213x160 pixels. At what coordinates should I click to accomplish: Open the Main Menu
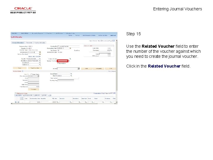click(x=25, y=33)
